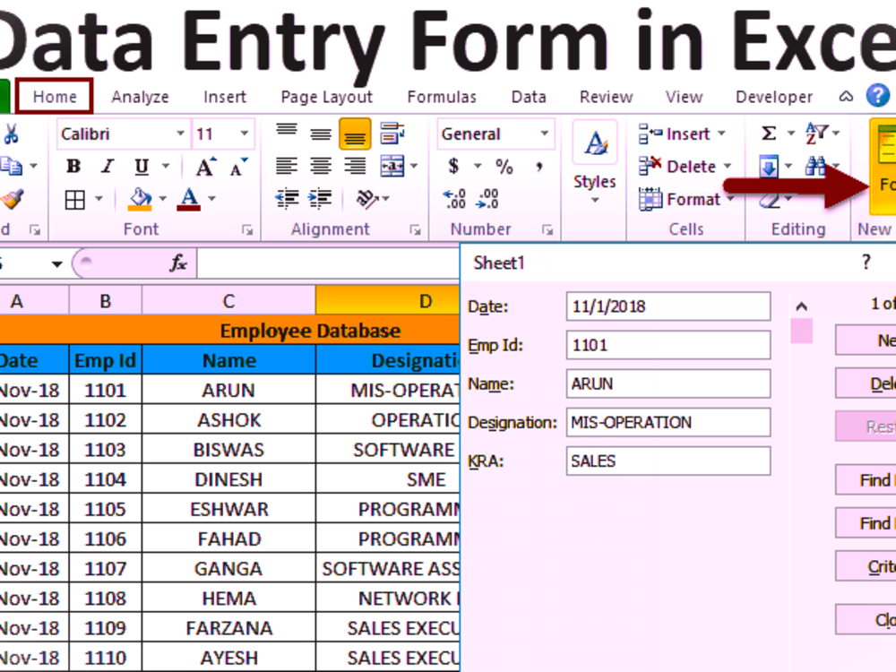Viewport: 896px width, 672px height.
Task: Open the General number format dropdown
Action: pos(544,134)
